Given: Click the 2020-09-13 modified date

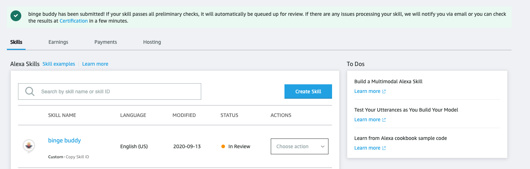Looking at the screenshot, I should click(x=187, y=146).
